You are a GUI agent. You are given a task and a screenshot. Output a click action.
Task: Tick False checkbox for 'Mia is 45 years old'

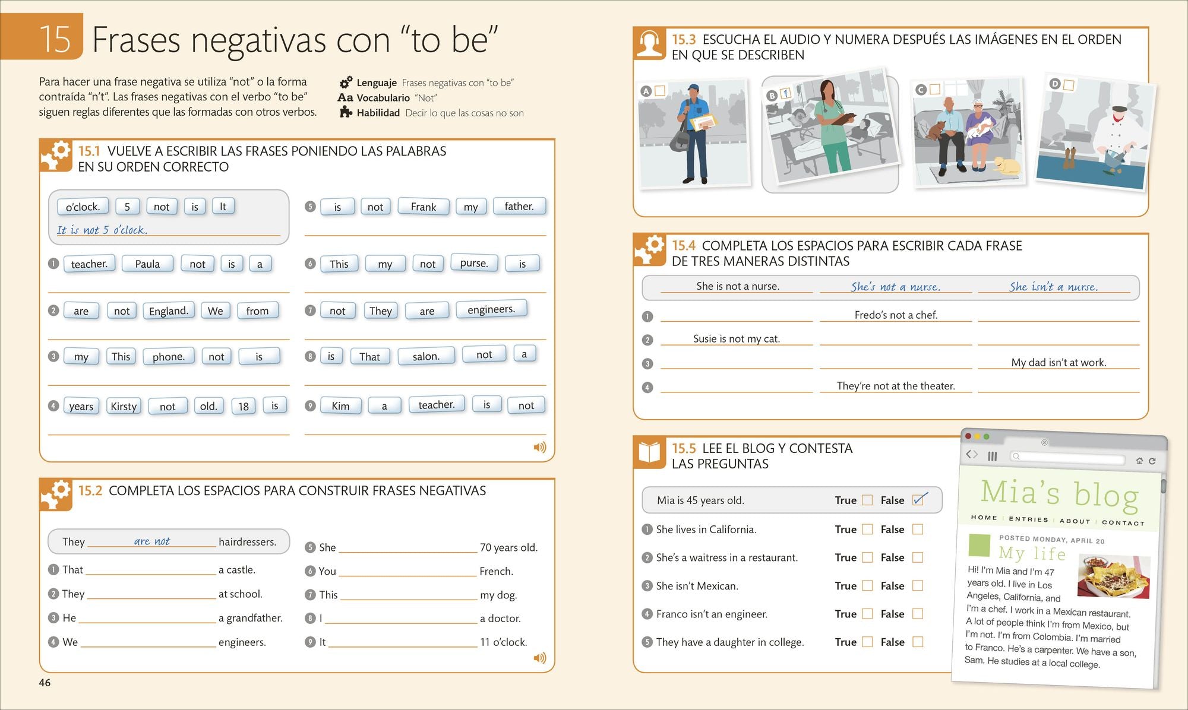coord(918,500)
